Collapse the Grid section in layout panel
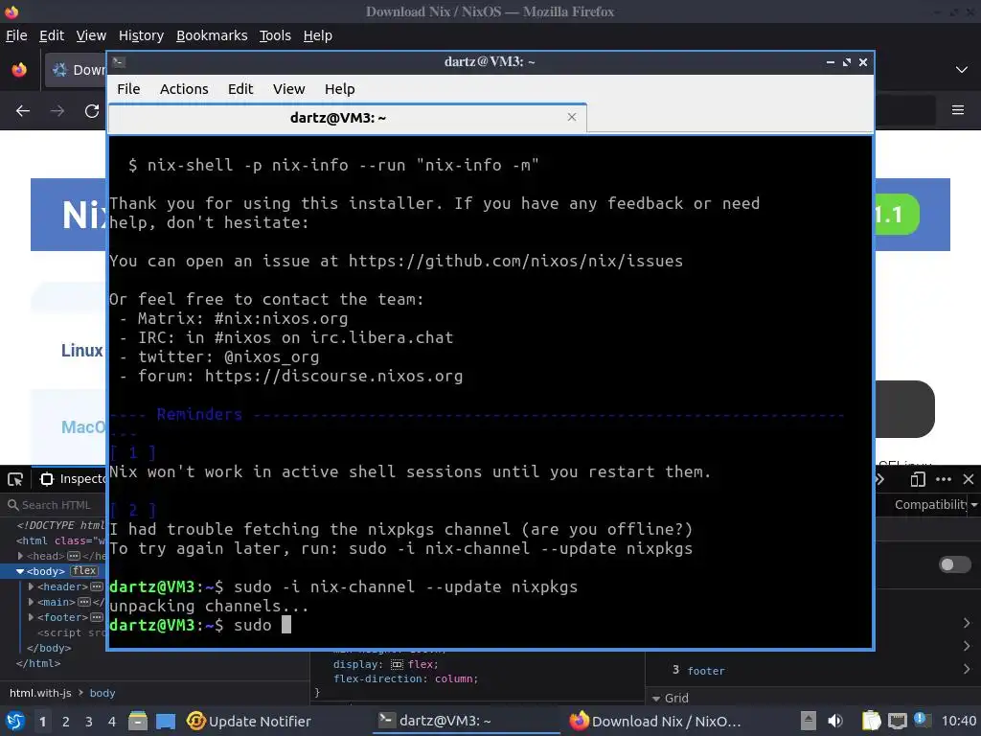Viewport: 981px width, 736px height. [656, 699]
